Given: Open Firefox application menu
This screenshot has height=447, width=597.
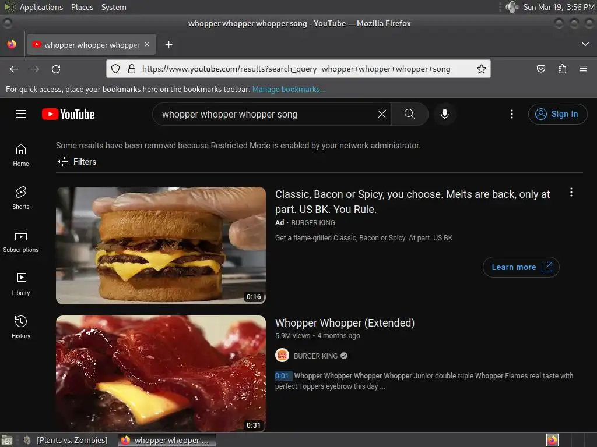Looking at the screenshot, I should pos(583,69).
